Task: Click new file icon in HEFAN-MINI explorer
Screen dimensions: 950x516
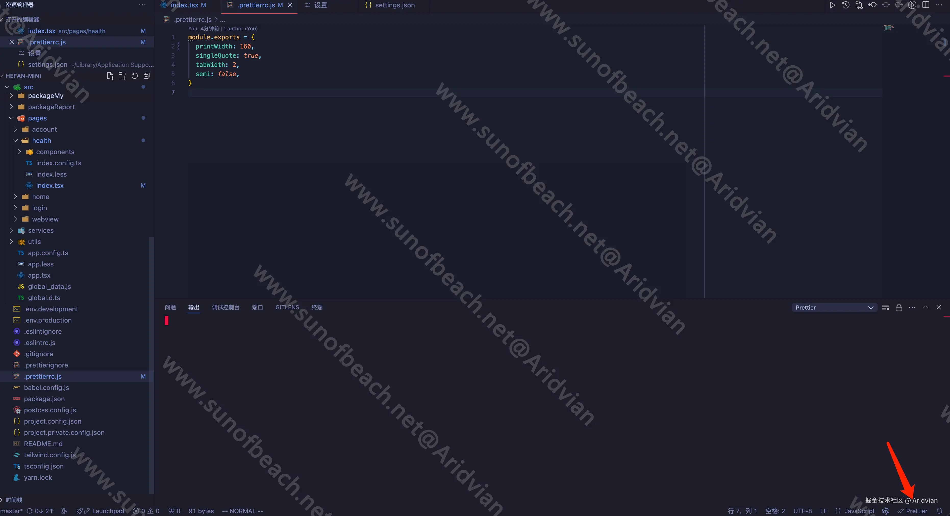Action: point(110,76)
